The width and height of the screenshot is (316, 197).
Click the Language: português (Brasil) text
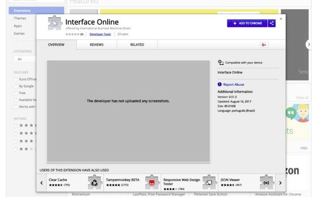(x=236, y=111)
